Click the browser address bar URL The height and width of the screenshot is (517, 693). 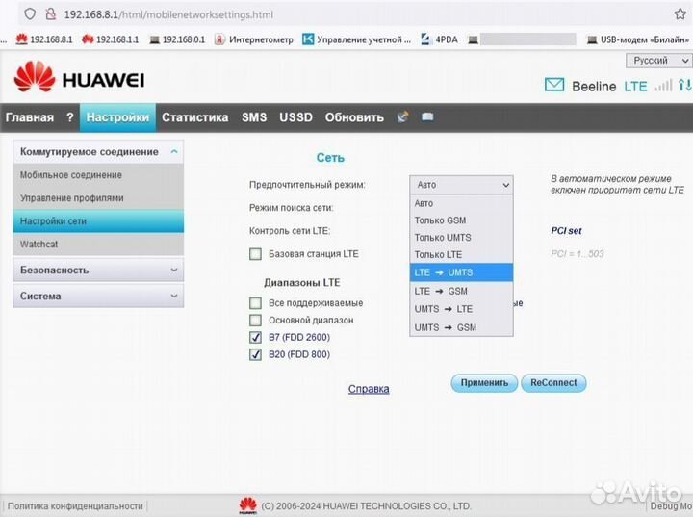click(168, 14)
